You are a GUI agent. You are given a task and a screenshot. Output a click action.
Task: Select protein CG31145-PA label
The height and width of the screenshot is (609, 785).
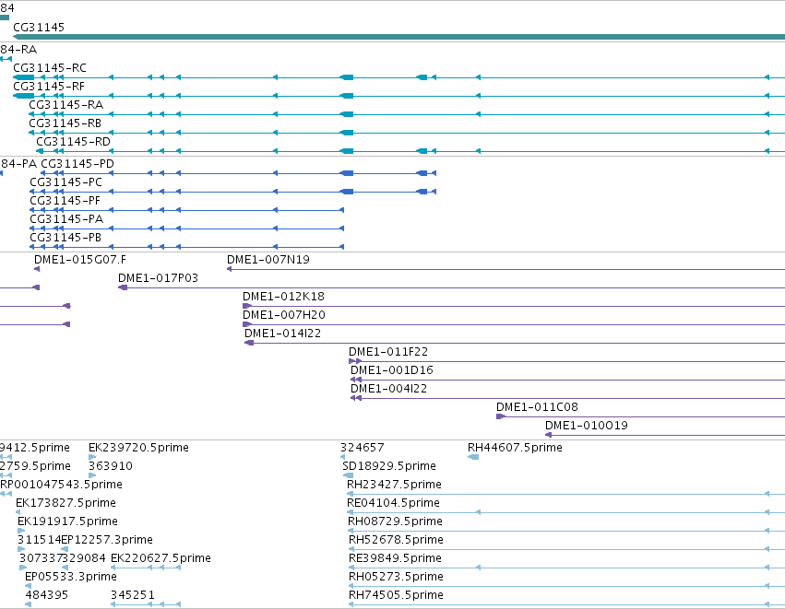point(66,219)
